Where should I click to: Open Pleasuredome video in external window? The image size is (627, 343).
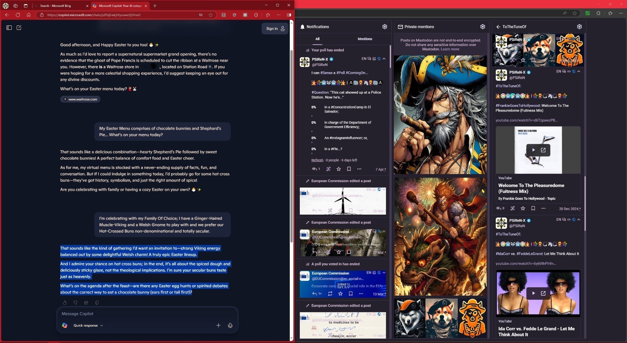[x=543, y=150]
